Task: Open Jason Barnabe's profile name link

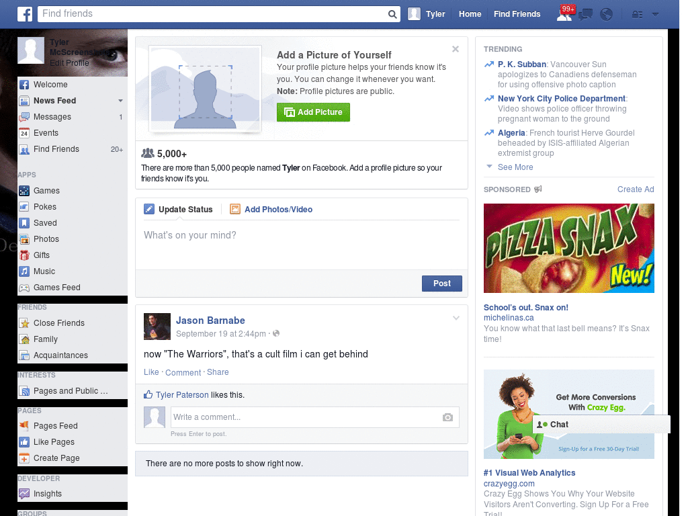Action: click(210, 320)
